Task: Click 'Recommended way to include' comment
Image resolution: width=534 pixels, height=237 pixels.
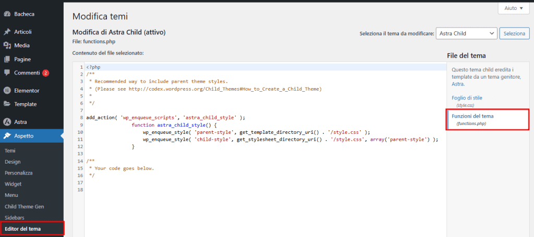Action: [x=159, y=82]
